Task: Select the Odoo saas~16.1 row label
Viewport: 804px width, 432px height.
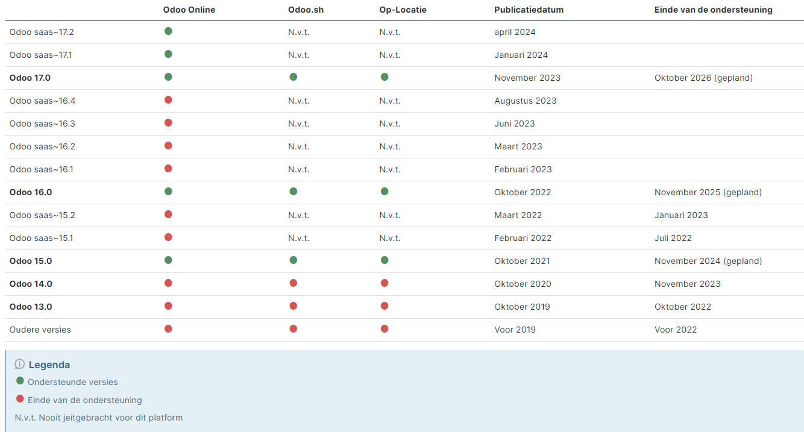Action: (x=42, y=169)
